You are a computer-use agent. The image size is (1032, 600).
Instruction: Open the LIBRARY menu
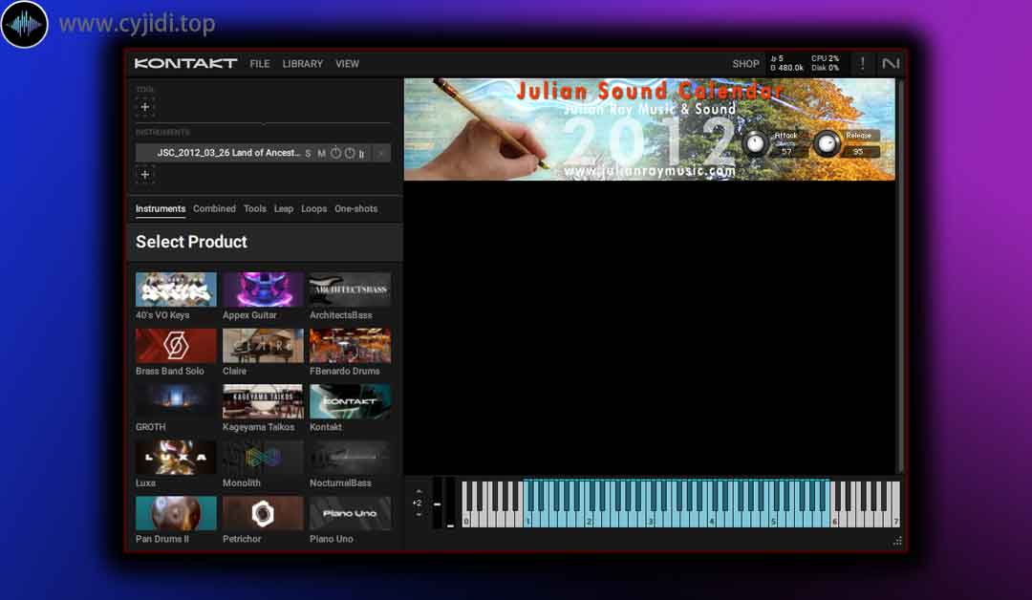(x=303, y=64)
